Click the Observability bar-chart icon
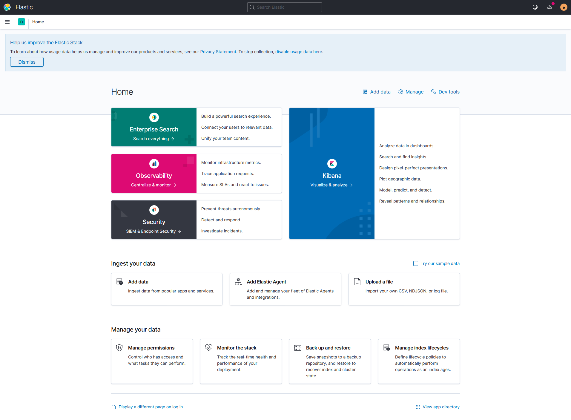This screenshot has width=571, height=420. (x=154, y=163)
